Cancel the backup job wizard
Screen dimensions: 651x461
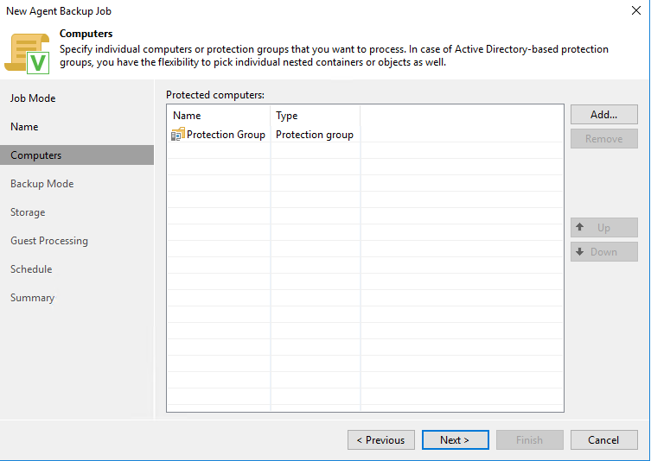pyautogui.click(x=603, y=440)
